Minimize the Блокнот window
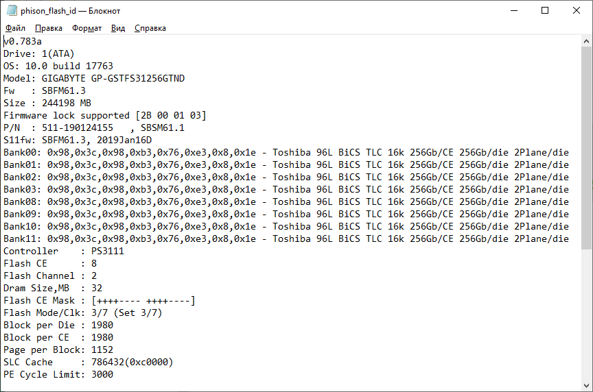Viewport: 593px width, 392px height. (514, 10)
